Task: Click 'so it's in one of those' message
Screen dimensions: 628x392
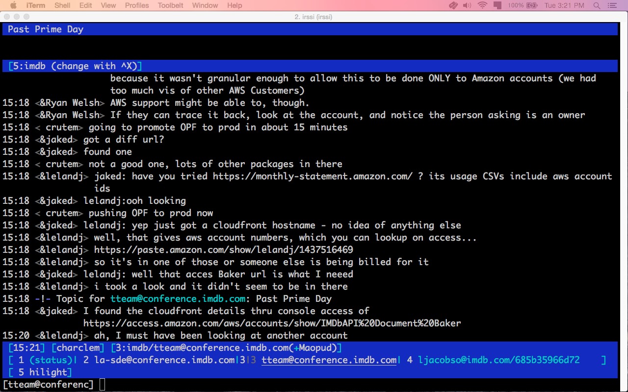Action: [x=262, y=262]
